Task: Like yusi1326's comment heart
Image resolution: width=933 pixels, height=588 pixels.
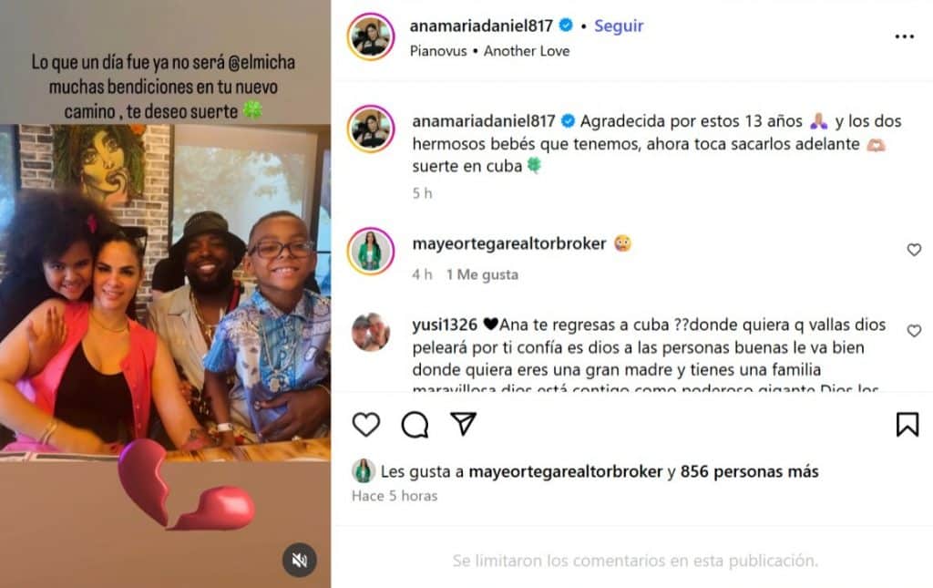Action: 914,331
